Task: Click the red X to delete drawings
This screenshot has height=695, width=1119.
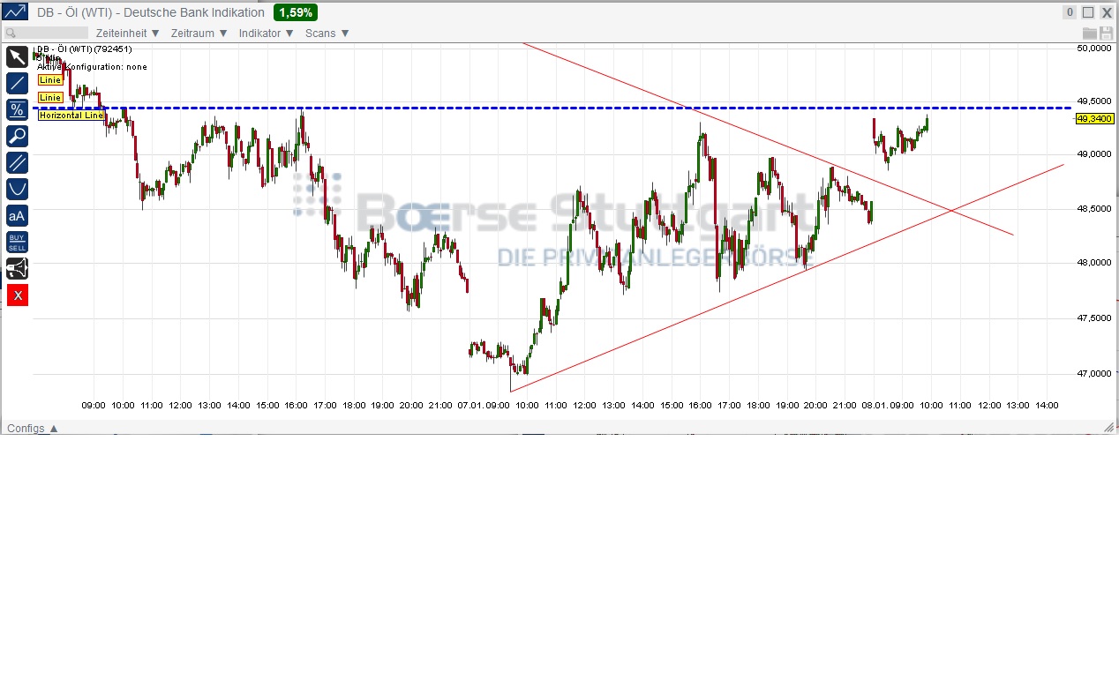Action: point(16,295)
